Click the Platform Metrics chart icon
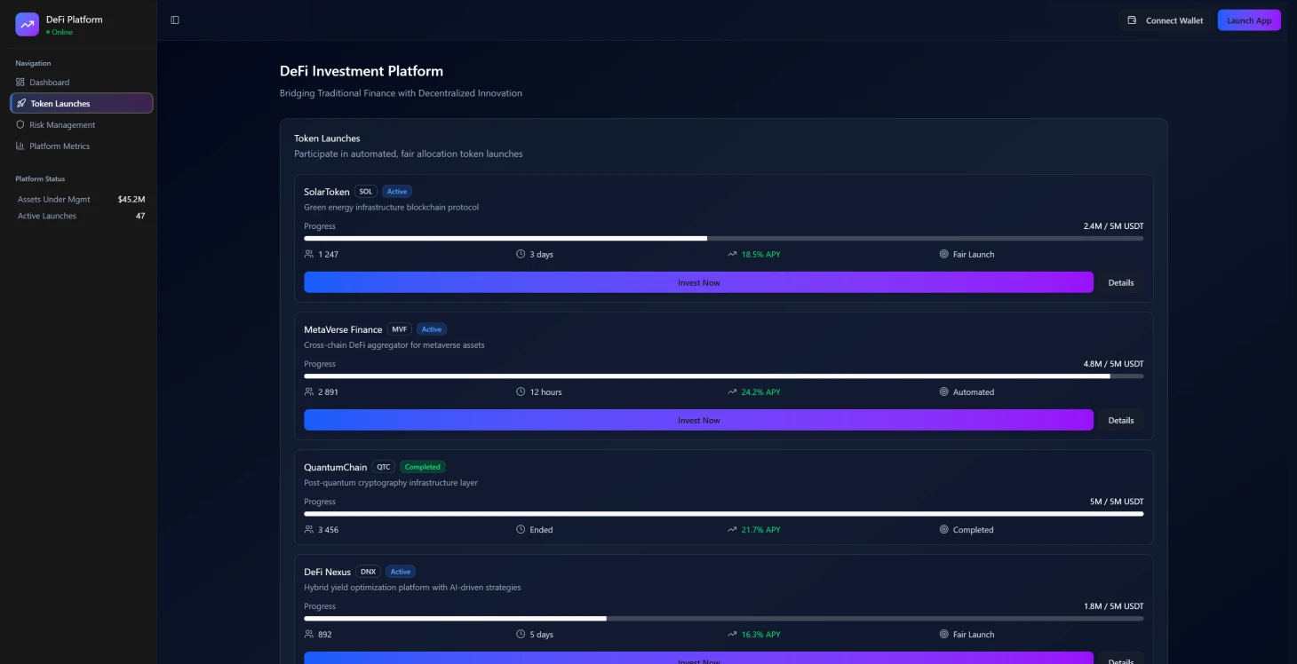Viewport: 1297px width, 664px height. tap(20, 146)
